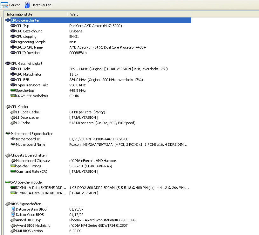The height and width of the screenshot is (235, 259).
Task: Click the icon next to CPU FSB
Action: [13, 79]
